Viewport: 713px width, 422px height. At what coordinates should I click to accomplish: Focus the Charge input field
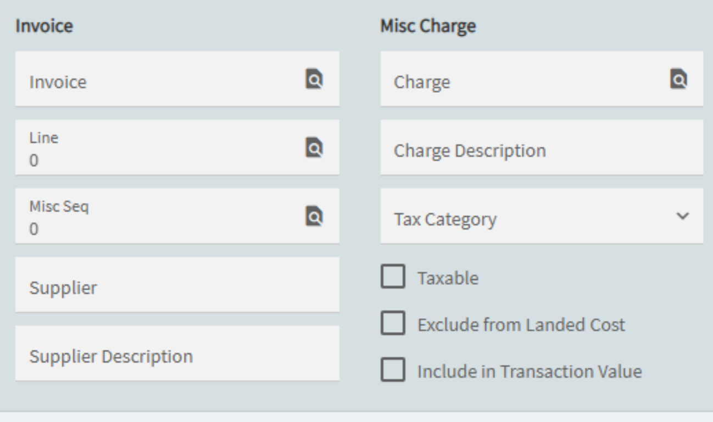coord(542,79)
